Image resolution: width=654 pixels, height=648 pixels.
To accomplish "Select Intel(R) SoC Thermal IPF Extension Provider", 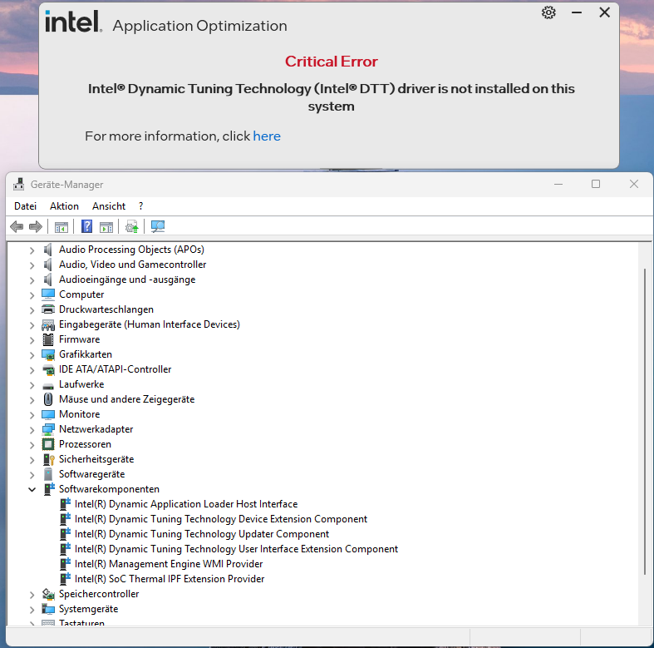I will pyautogui.click(x=170, y=579).
